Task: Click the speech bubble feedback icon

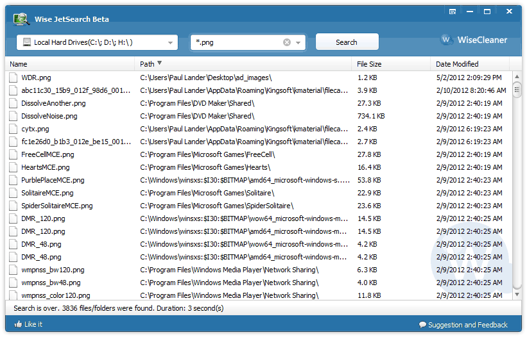Action: [422, 325]
